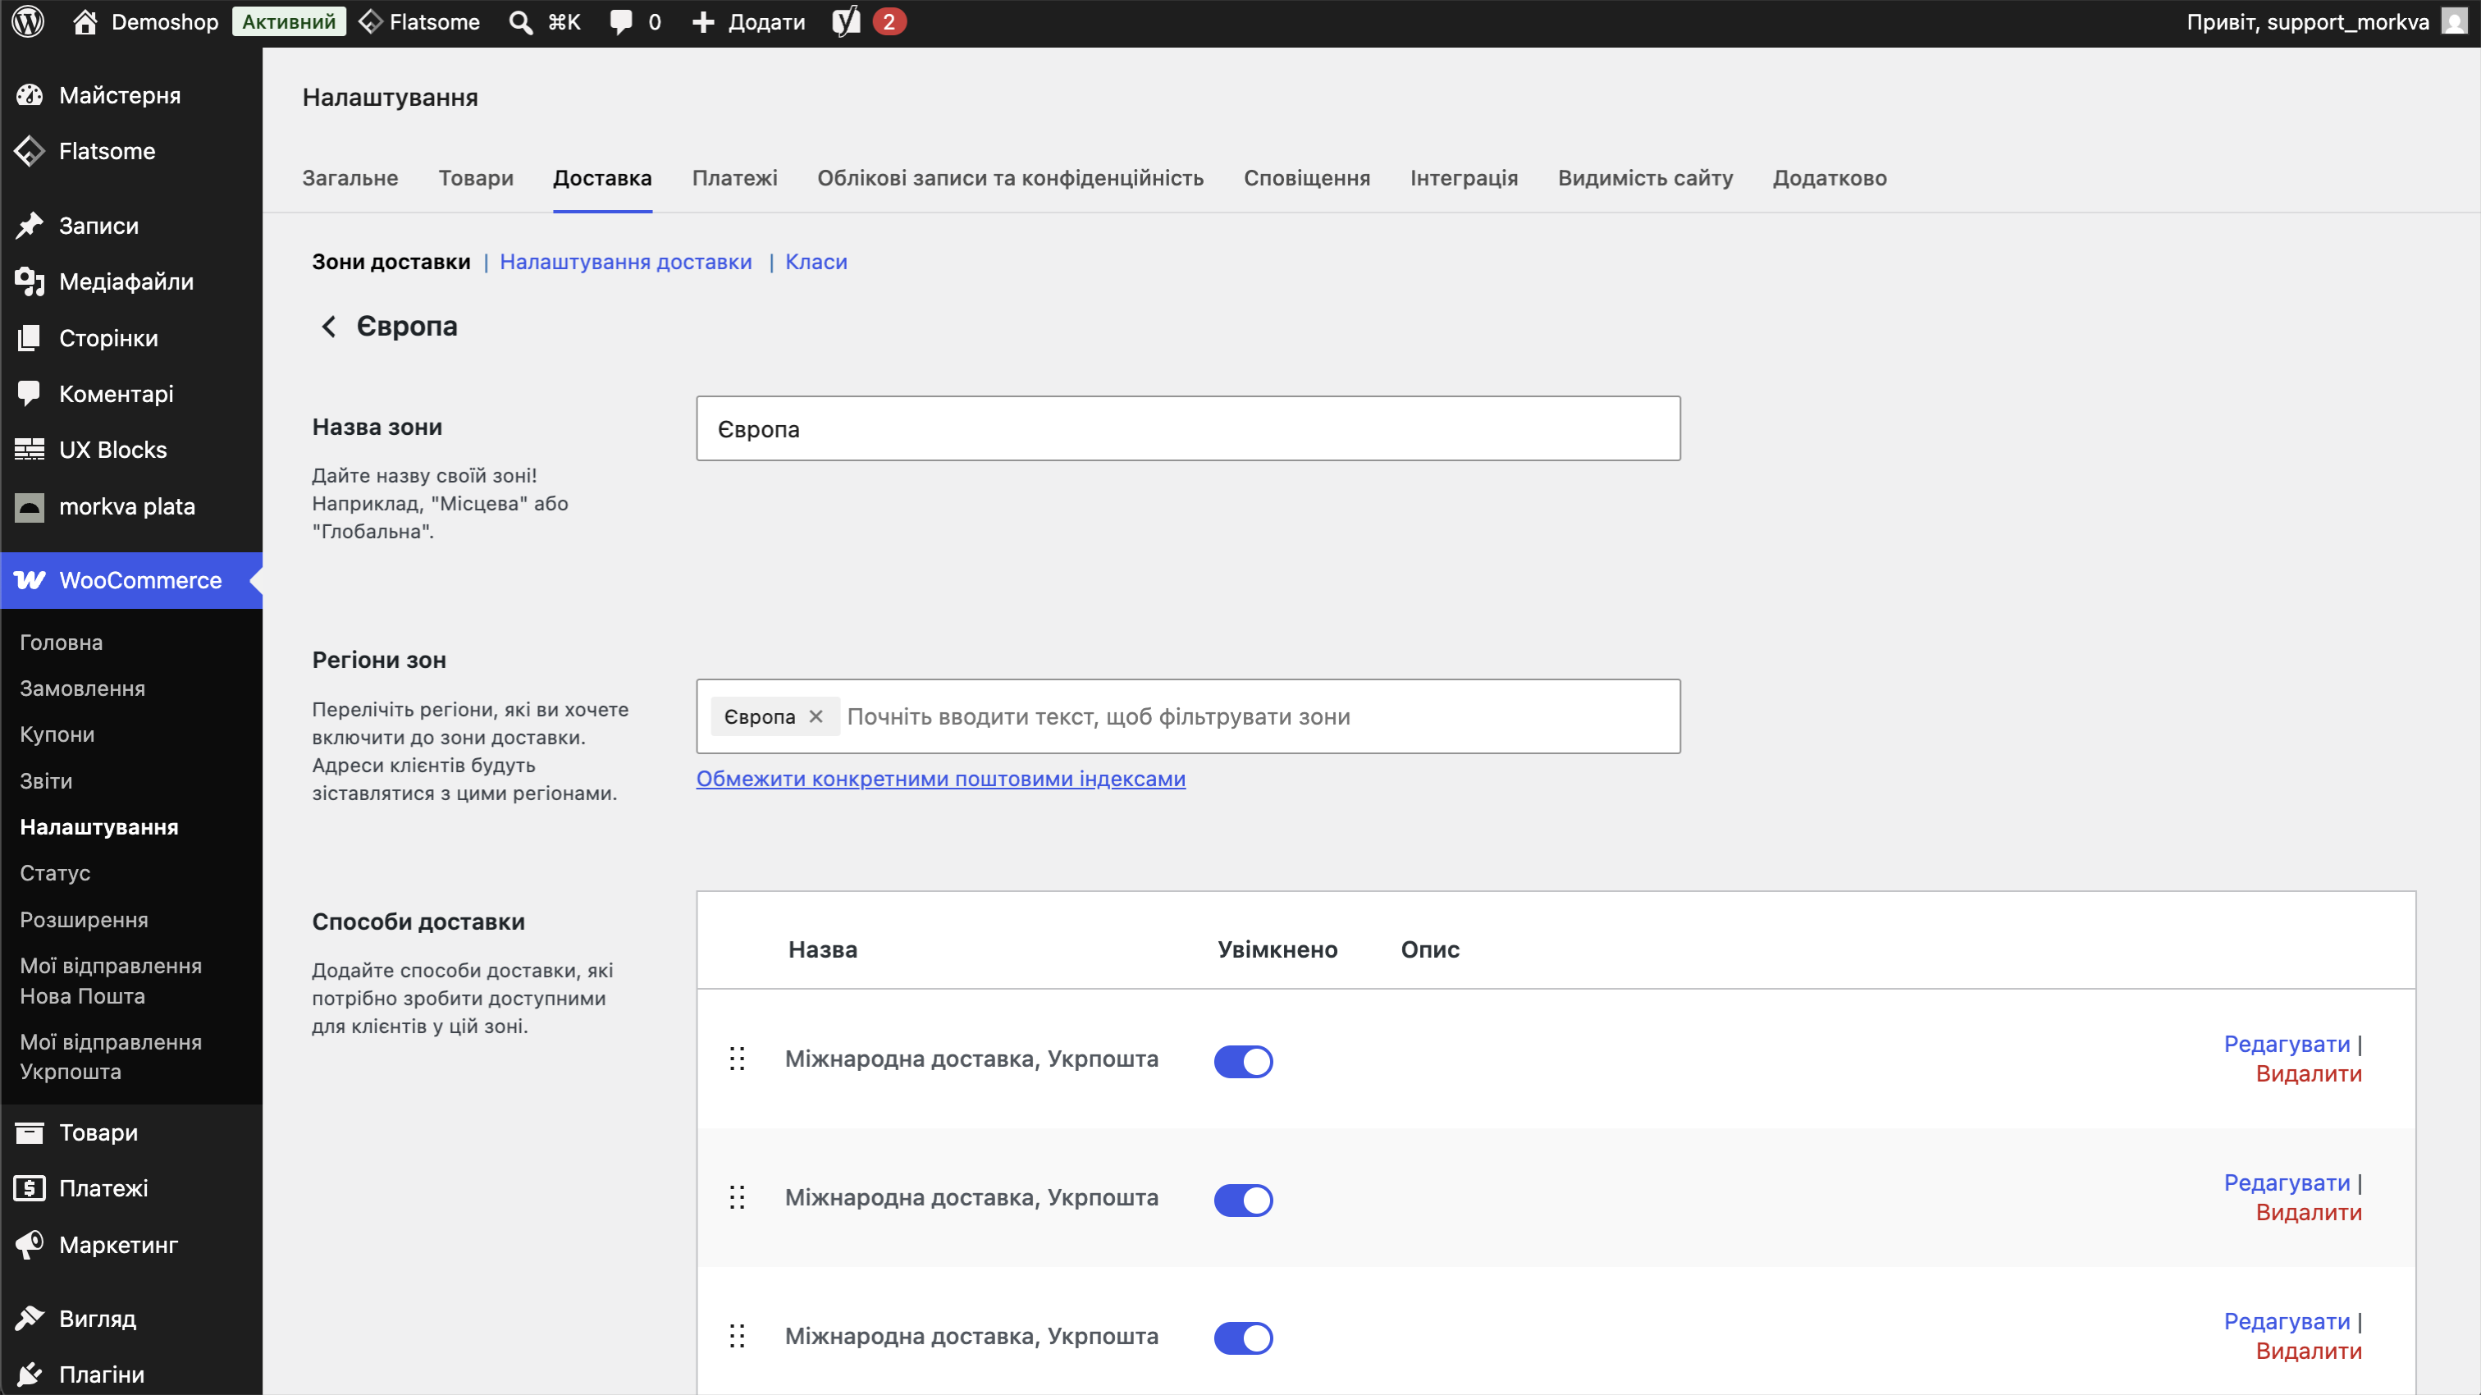2481x1395 pixels.
Task: Open the ⌘K search icon
Action: 520,22
